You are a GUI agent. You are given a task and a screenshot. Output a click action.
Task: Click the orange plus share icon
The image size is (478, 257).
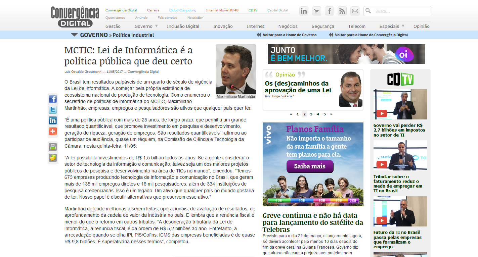(x=53, y=131)
